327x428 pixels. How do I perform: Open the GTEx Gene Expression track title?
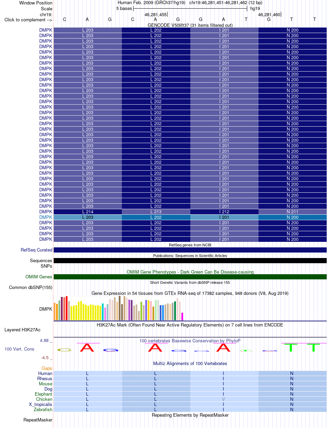click(190, 293)
